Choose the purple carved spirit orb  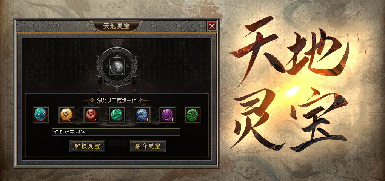168,115
